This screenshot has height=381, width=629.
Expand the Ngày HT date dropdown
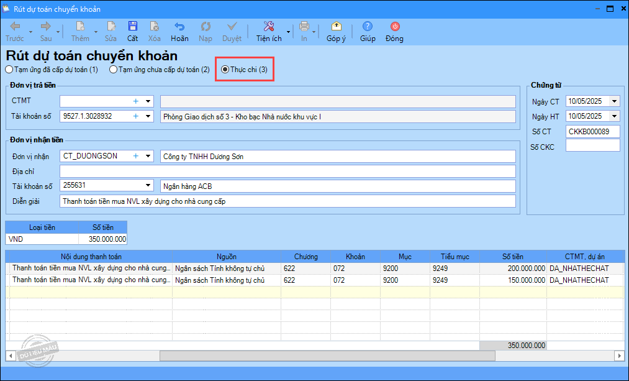click(x=614, y=116)
